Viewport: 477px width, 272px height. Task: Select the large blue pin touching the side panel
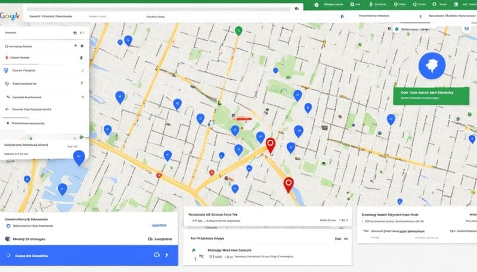click(x=79, y=158)
